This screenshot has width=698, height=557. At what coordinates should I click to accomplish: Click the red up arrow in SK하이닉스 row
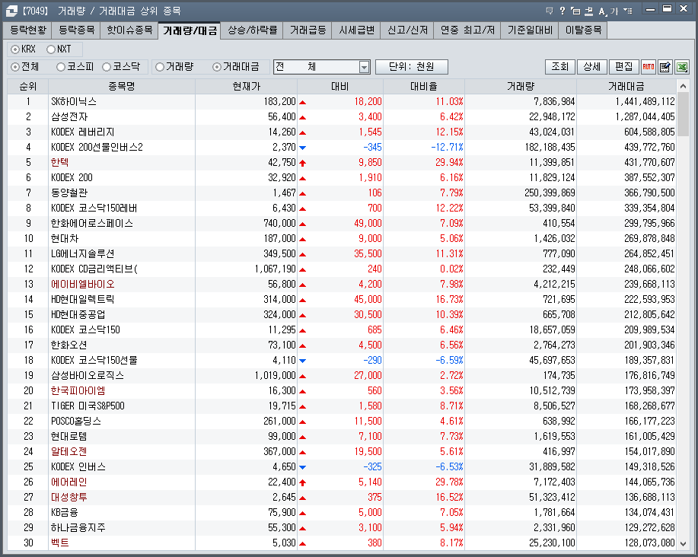(303, 102)
